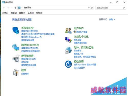
Task: Click 添加语言 link
Action: (77, 50)
